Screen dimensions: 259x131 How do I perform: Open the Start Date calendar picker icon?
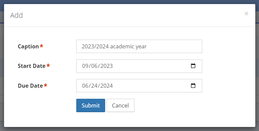[193, 66]
